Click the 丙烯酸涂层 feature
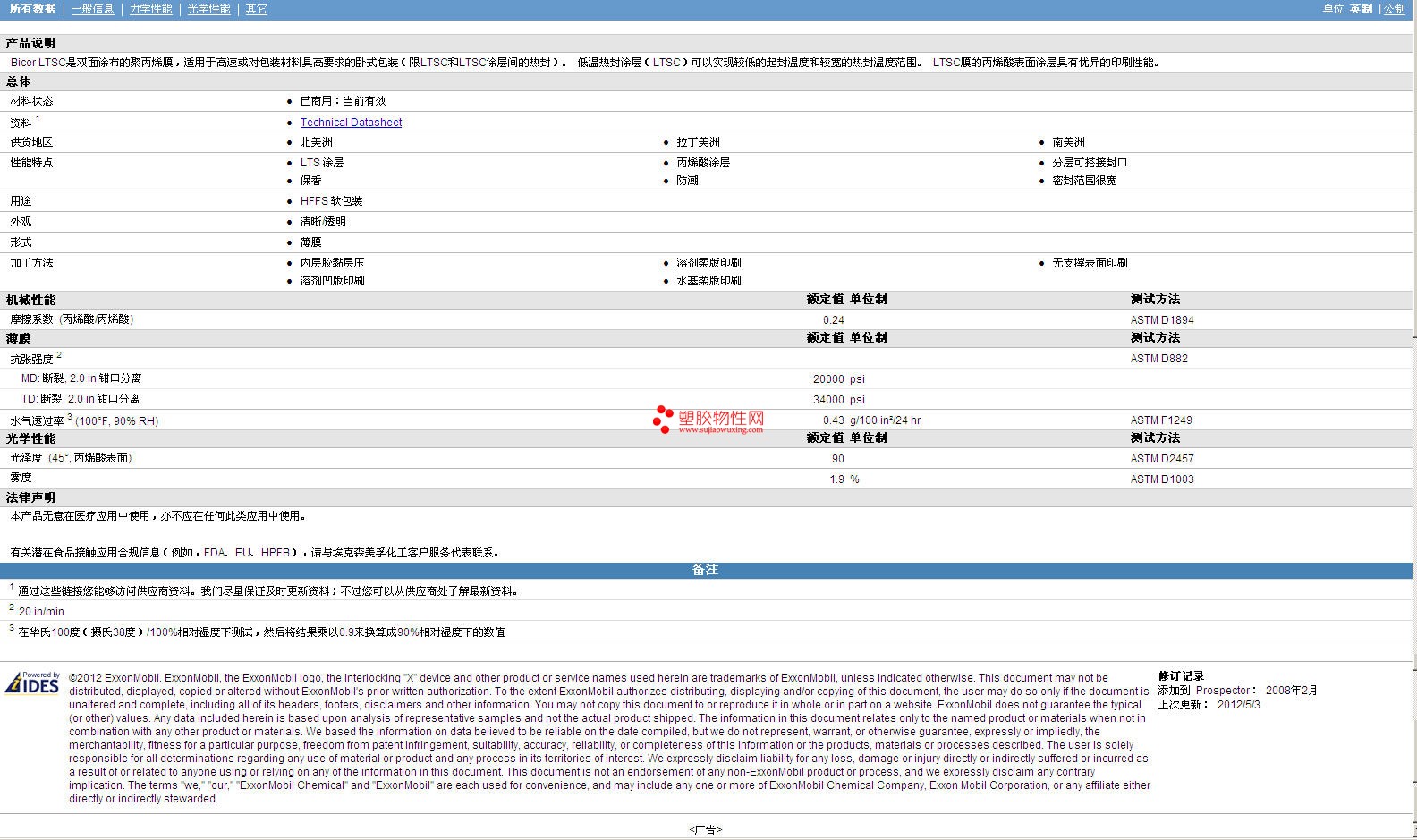This screenshot has width=1417, height=840. click(703, 163)
